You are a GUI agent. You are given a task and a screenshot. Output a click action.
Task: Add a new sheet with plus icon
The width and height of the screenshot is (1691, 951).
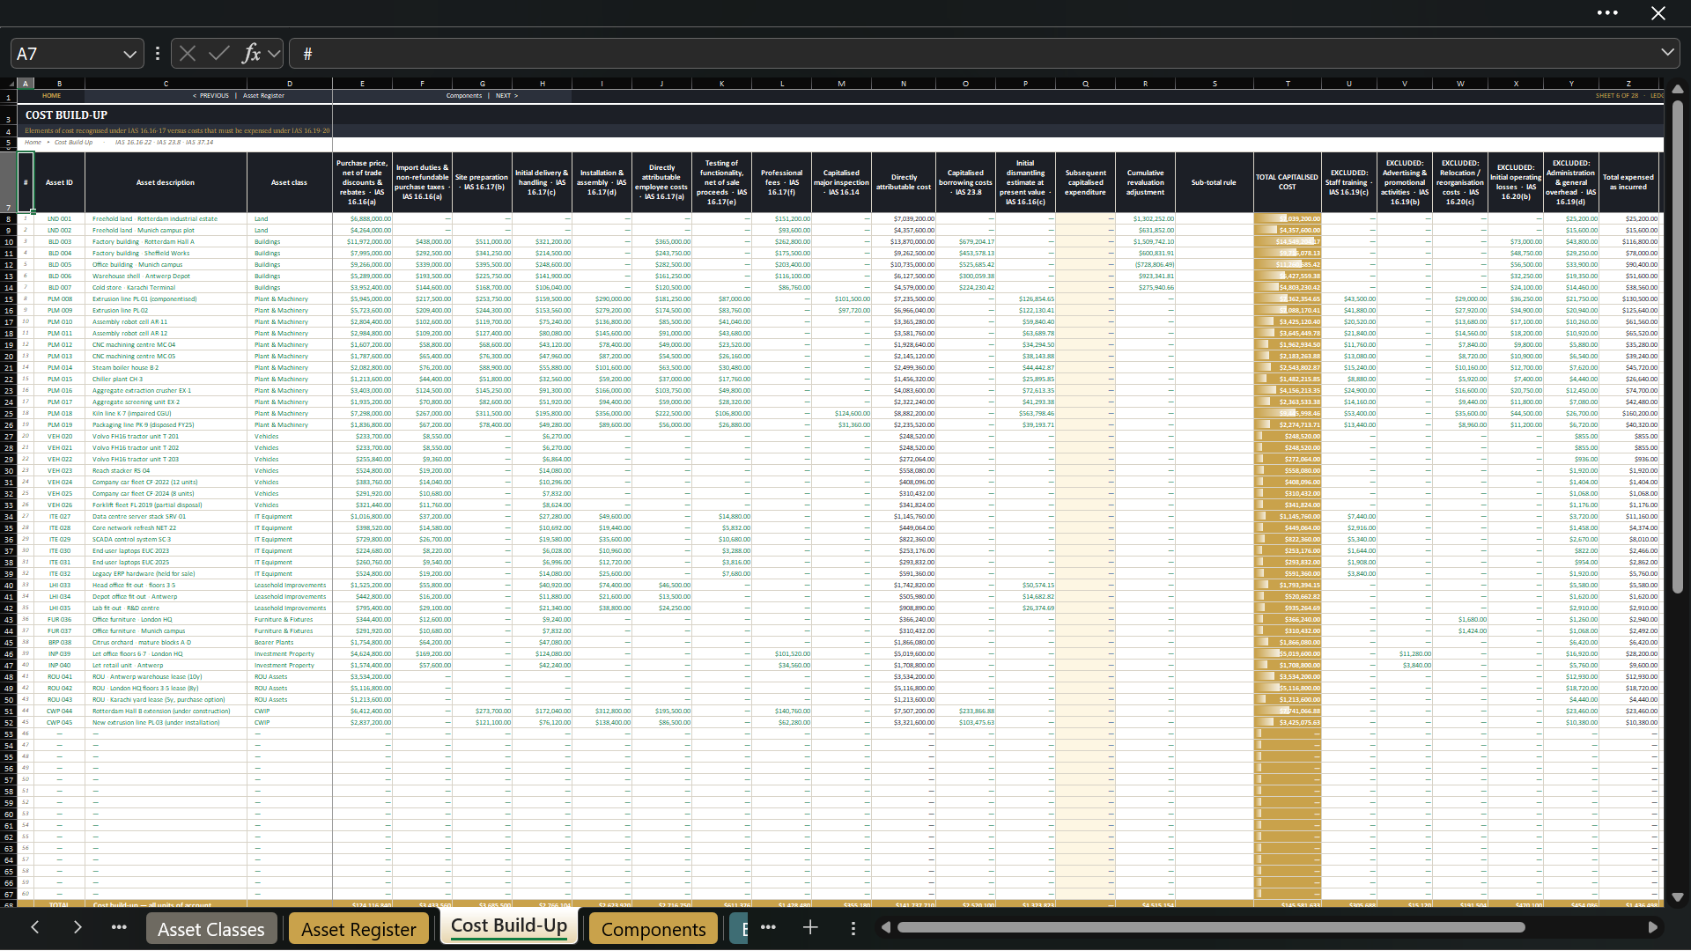(x=810, y=927)
